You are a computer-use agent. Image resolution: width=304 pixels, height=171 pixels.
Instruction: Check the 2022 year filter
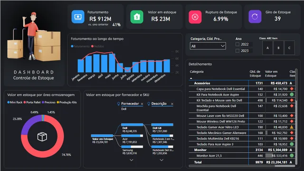point(237,44)
